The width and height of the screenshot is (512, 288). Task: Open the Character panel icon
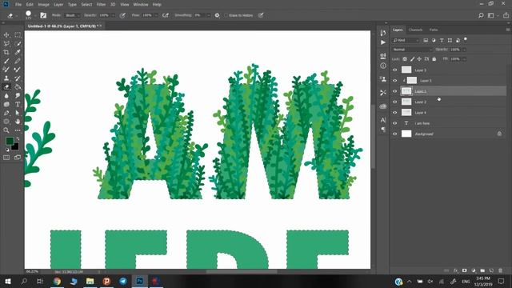coord(383,120)
